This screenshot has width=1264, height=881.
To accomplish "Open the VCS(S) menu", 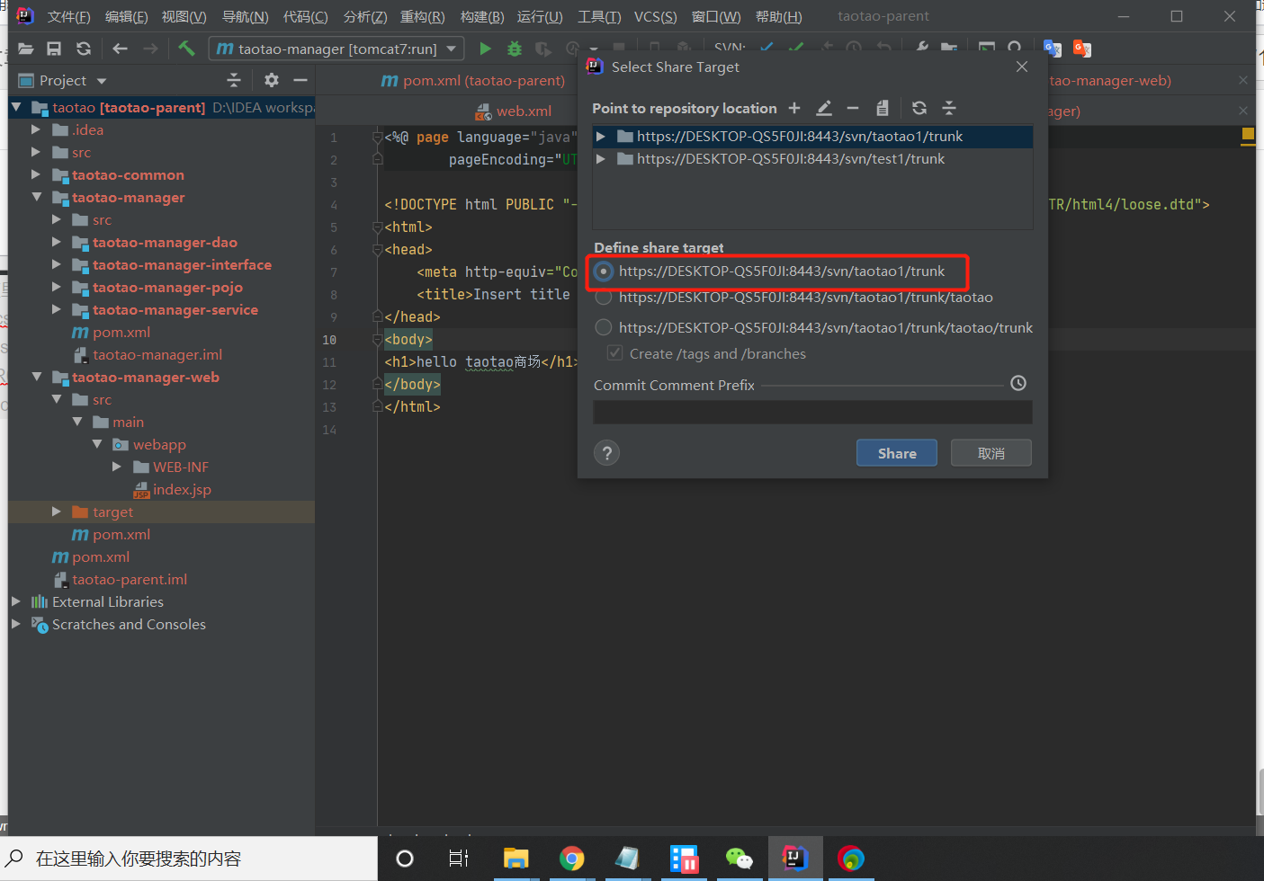I will [x=656, y=16].
